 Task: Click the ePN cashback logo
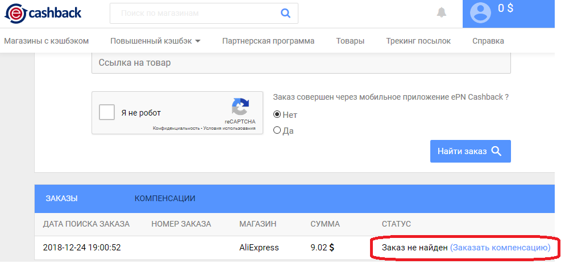[43, 14]
